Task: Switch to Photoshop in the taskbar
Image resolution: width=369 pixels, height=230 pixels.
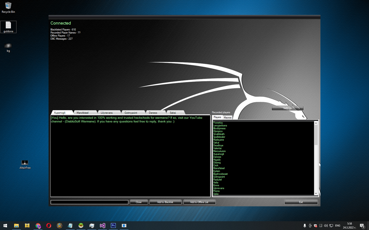Action: 113,226
